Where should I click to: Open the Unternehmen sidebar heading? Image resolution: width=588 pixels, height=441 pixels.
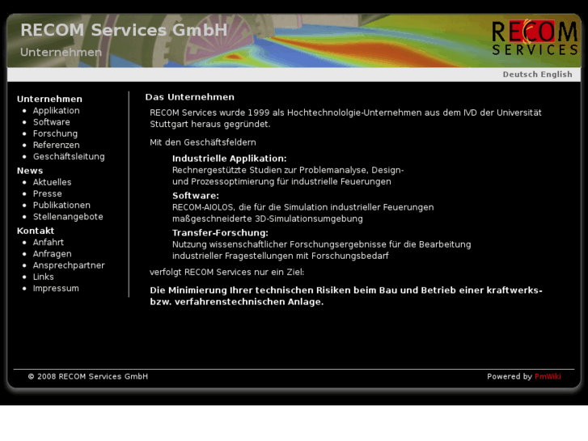point(49,99)
